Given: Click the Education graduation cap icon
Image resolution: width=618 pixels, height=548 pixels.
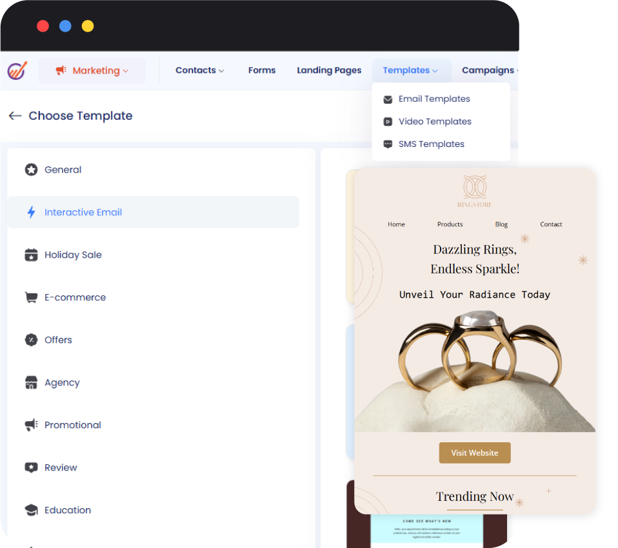Looking at the screenshot, I should pos(31,510).
